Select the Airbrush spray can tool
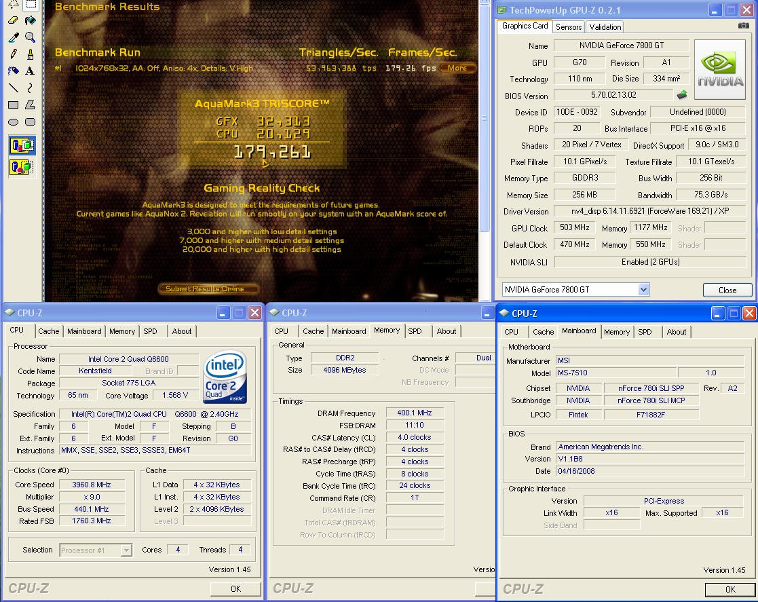This screenshot has height=602, width=758. tap(14, 71)
